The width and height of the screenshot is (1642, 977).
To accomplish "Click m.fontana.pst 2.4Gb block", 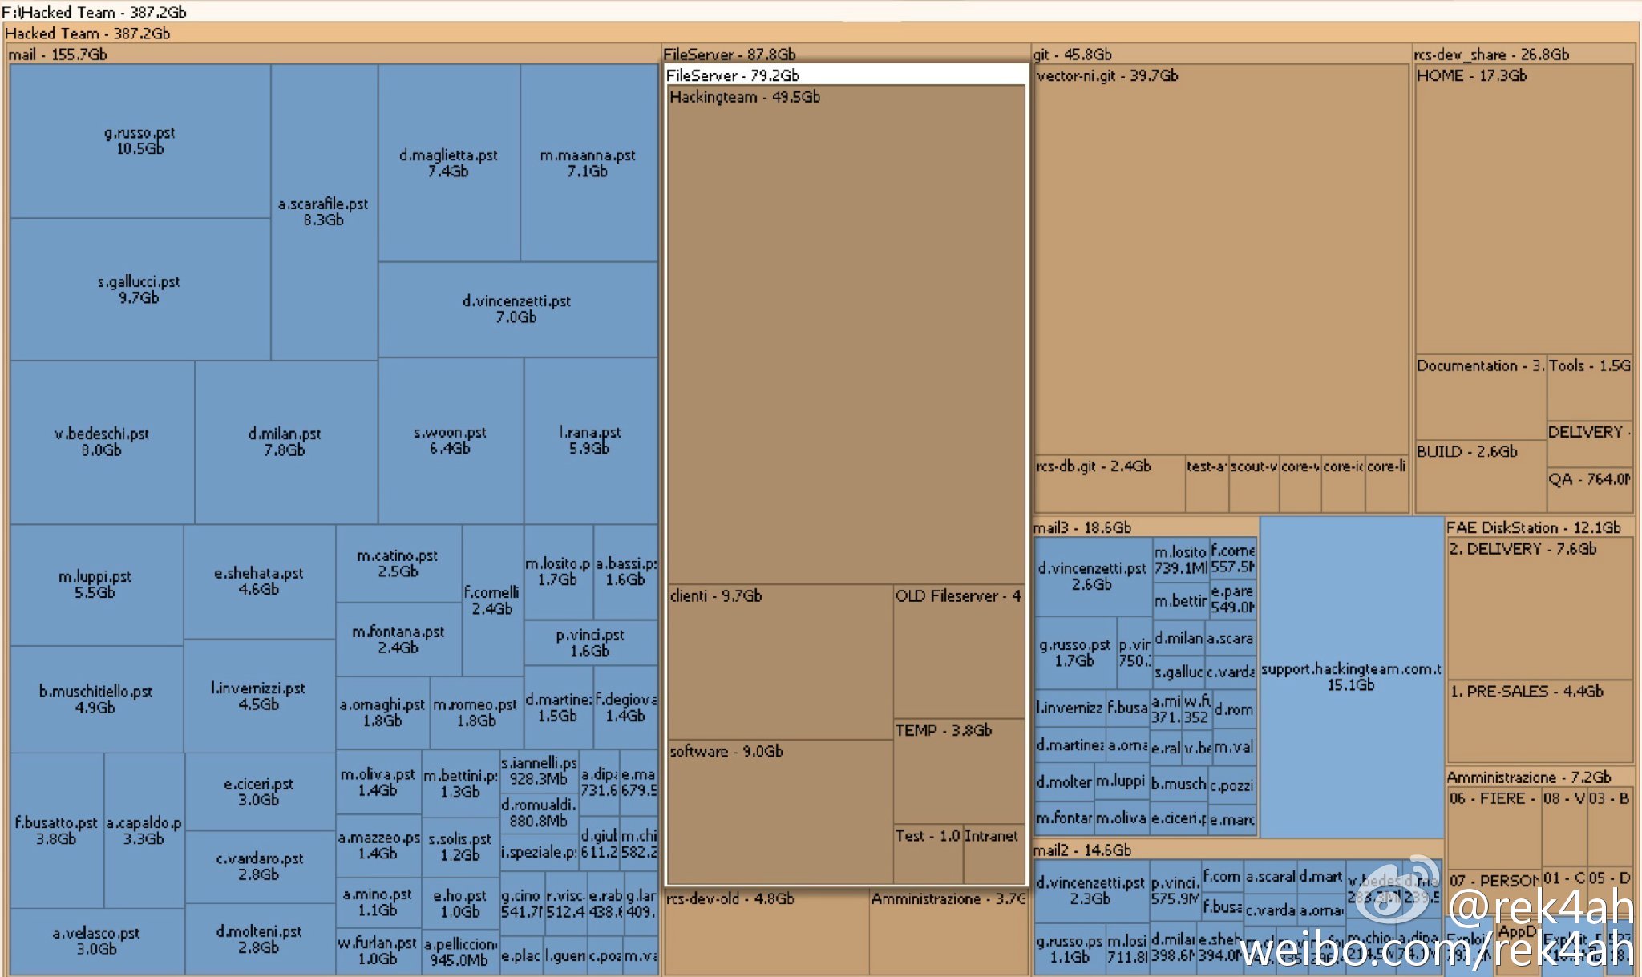I will coord(398,640).
